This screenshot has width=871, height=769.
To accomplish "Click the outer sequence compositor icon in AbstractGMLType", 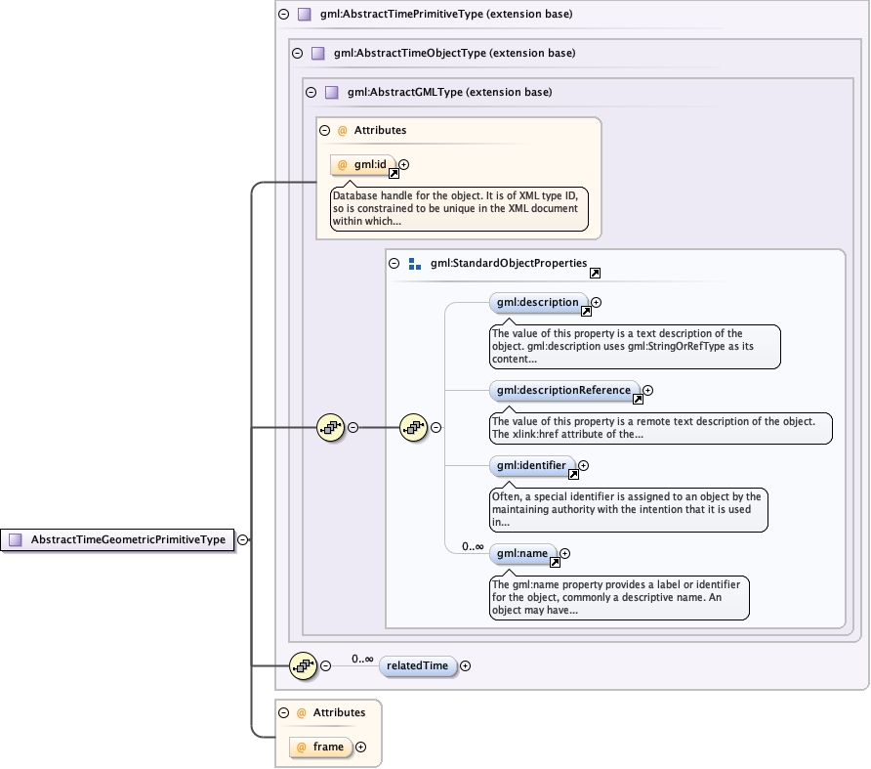I will (x=330, y=428).
